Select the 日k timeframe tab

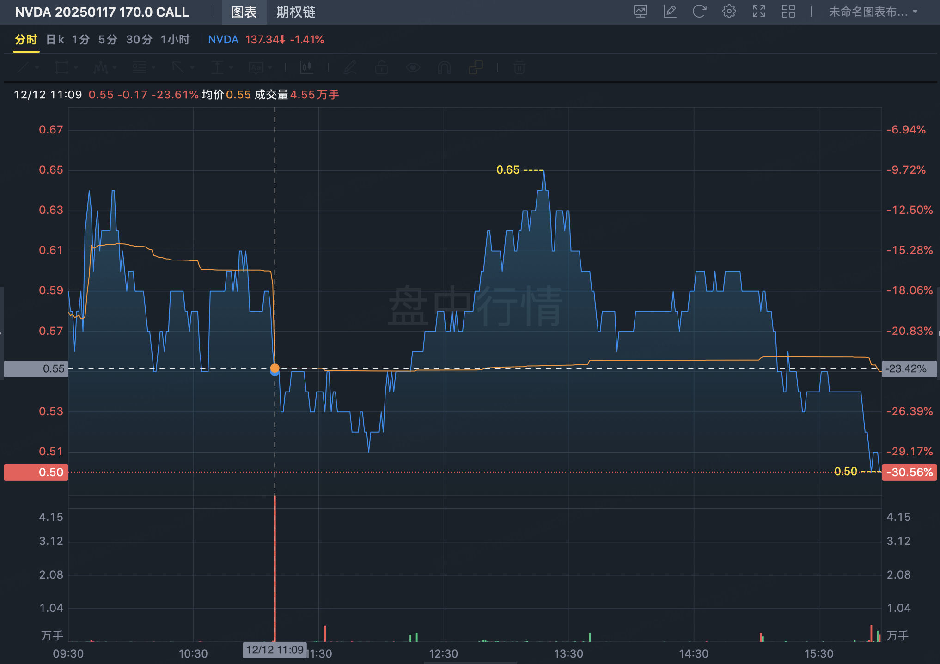[55, 40]
